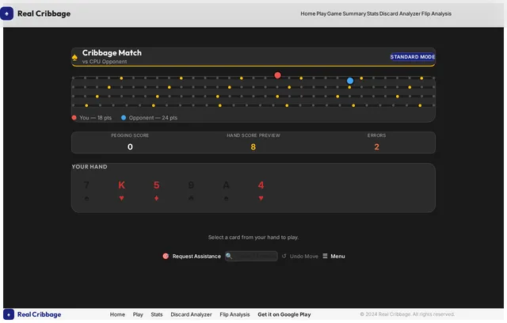Open the hamburger Menu icon
The height and width of the screenshot is (323, 507).
pyautogui.click(x=325, y=256)
